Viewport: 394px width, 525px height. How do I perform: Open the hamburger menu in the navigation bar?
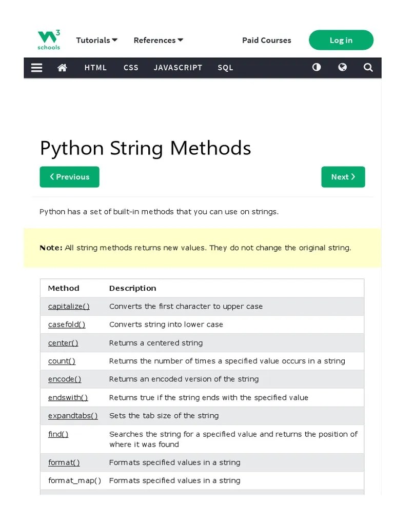[x=36, y=67]
